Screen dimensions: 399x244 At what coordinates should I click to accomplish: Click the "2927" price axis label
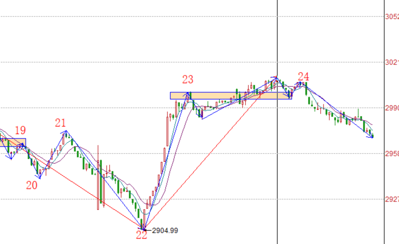[x=392, y=199]
